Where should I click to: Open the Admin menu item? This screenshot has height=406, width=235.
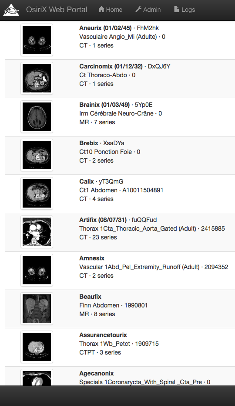(148, 10)
